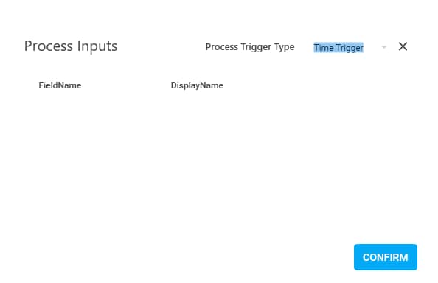Image resolution: width=438 pixels, height=283 pixels.
Task: Sort by the DisplayName column header
Action: [197, 85]
